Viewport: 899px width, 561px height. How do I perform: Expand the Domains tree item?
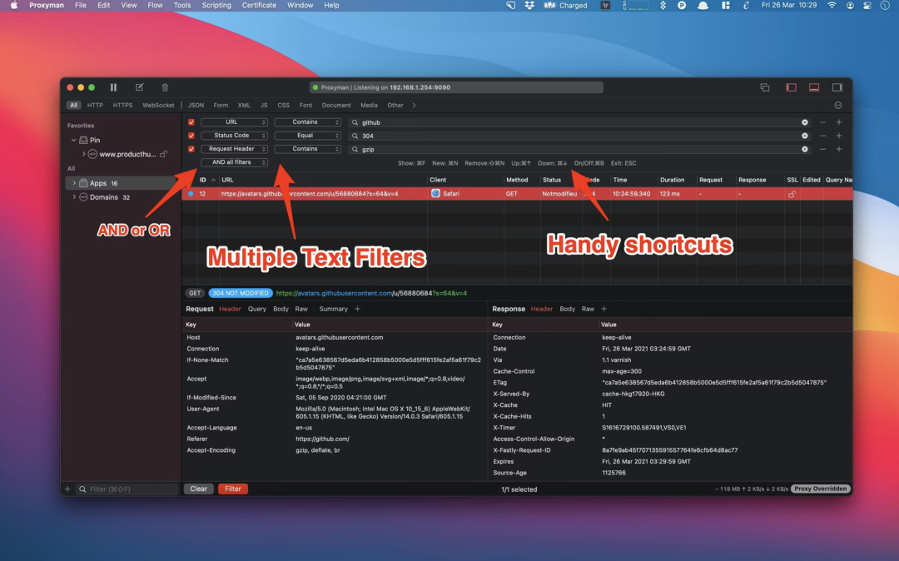tap(74, 197)
